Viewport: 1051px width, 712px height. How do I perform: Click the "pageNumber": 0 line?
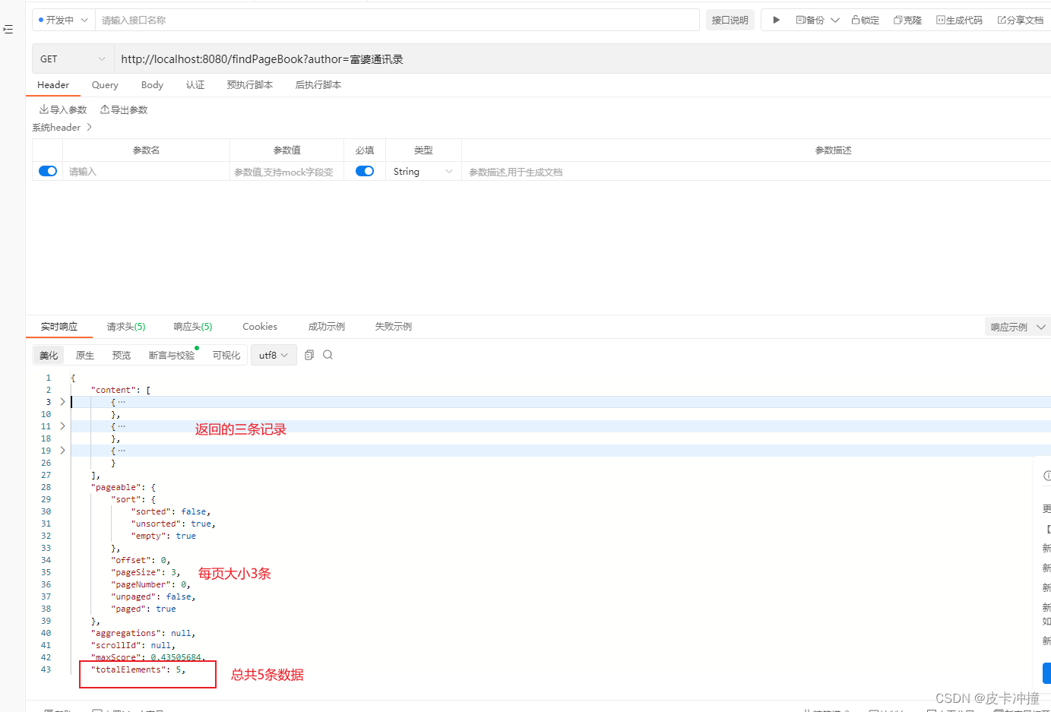[x=150, y=584]
